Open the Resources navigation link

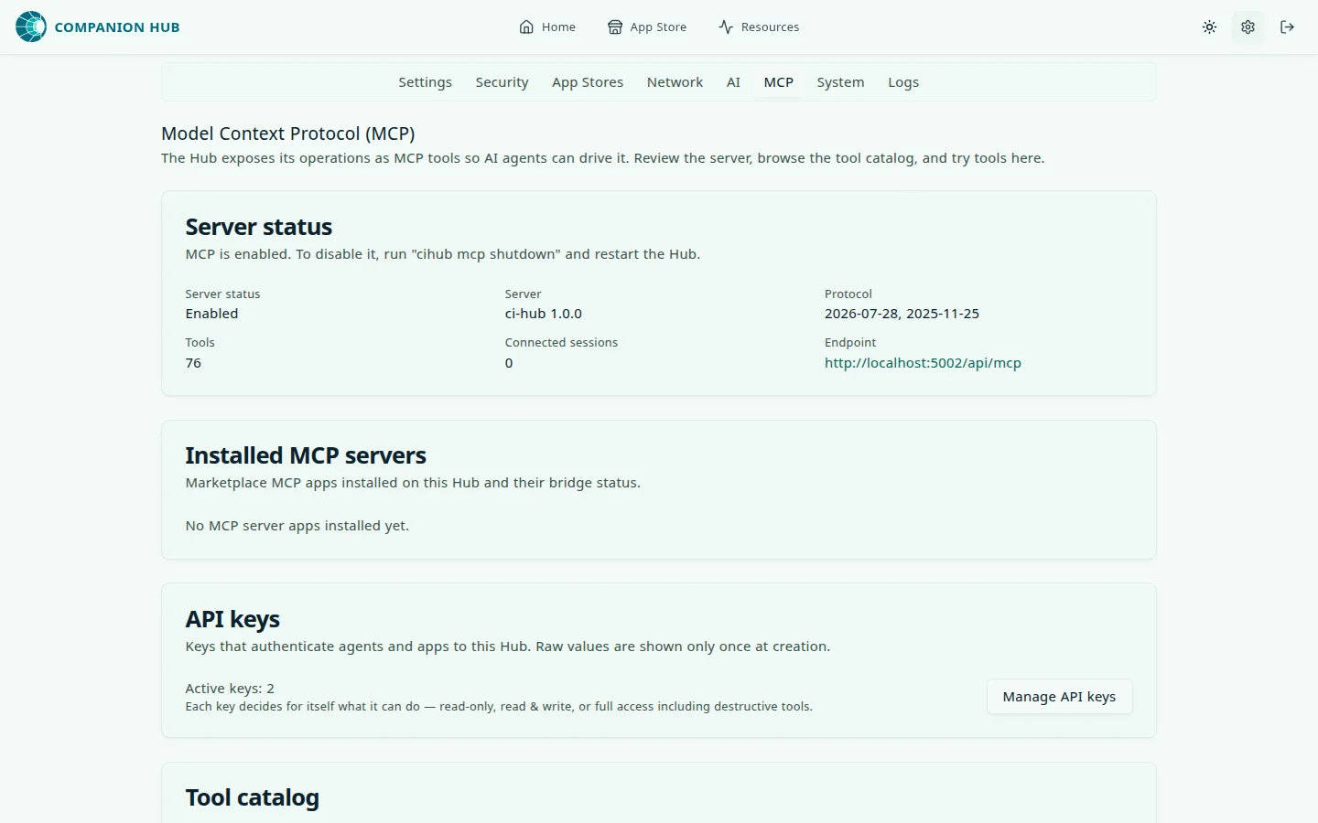[x=759, y=27]
